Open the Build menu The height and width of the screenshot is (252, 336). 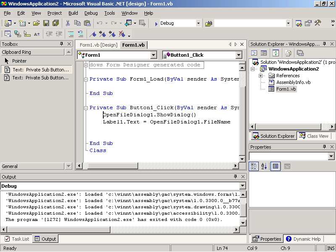coord(73,13)
